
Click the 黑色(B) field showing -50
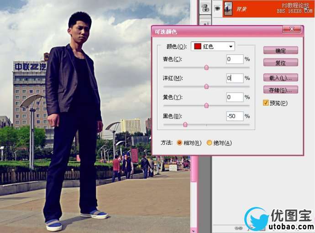[235, 116]
